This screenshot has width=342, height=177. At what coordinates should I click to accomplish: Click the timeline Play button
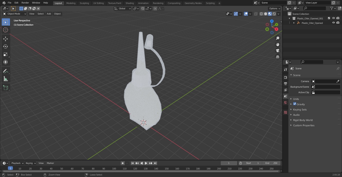(x=146, y=163)
